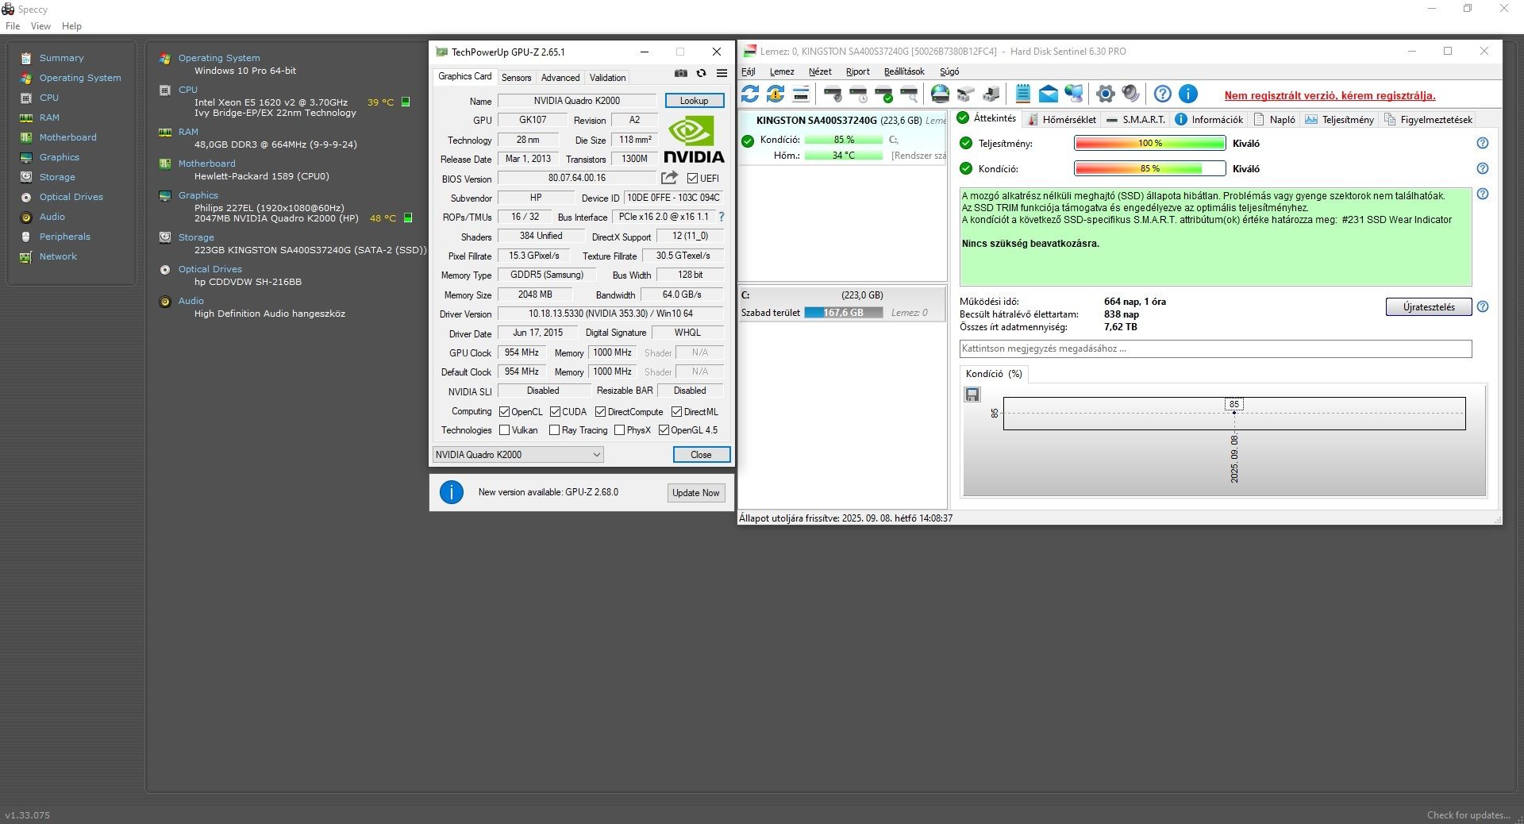Viewport: 1524px width, 824px height.
Task: Click the disk with green checkmark toolbar icon
Action: (x=883, y=94)
